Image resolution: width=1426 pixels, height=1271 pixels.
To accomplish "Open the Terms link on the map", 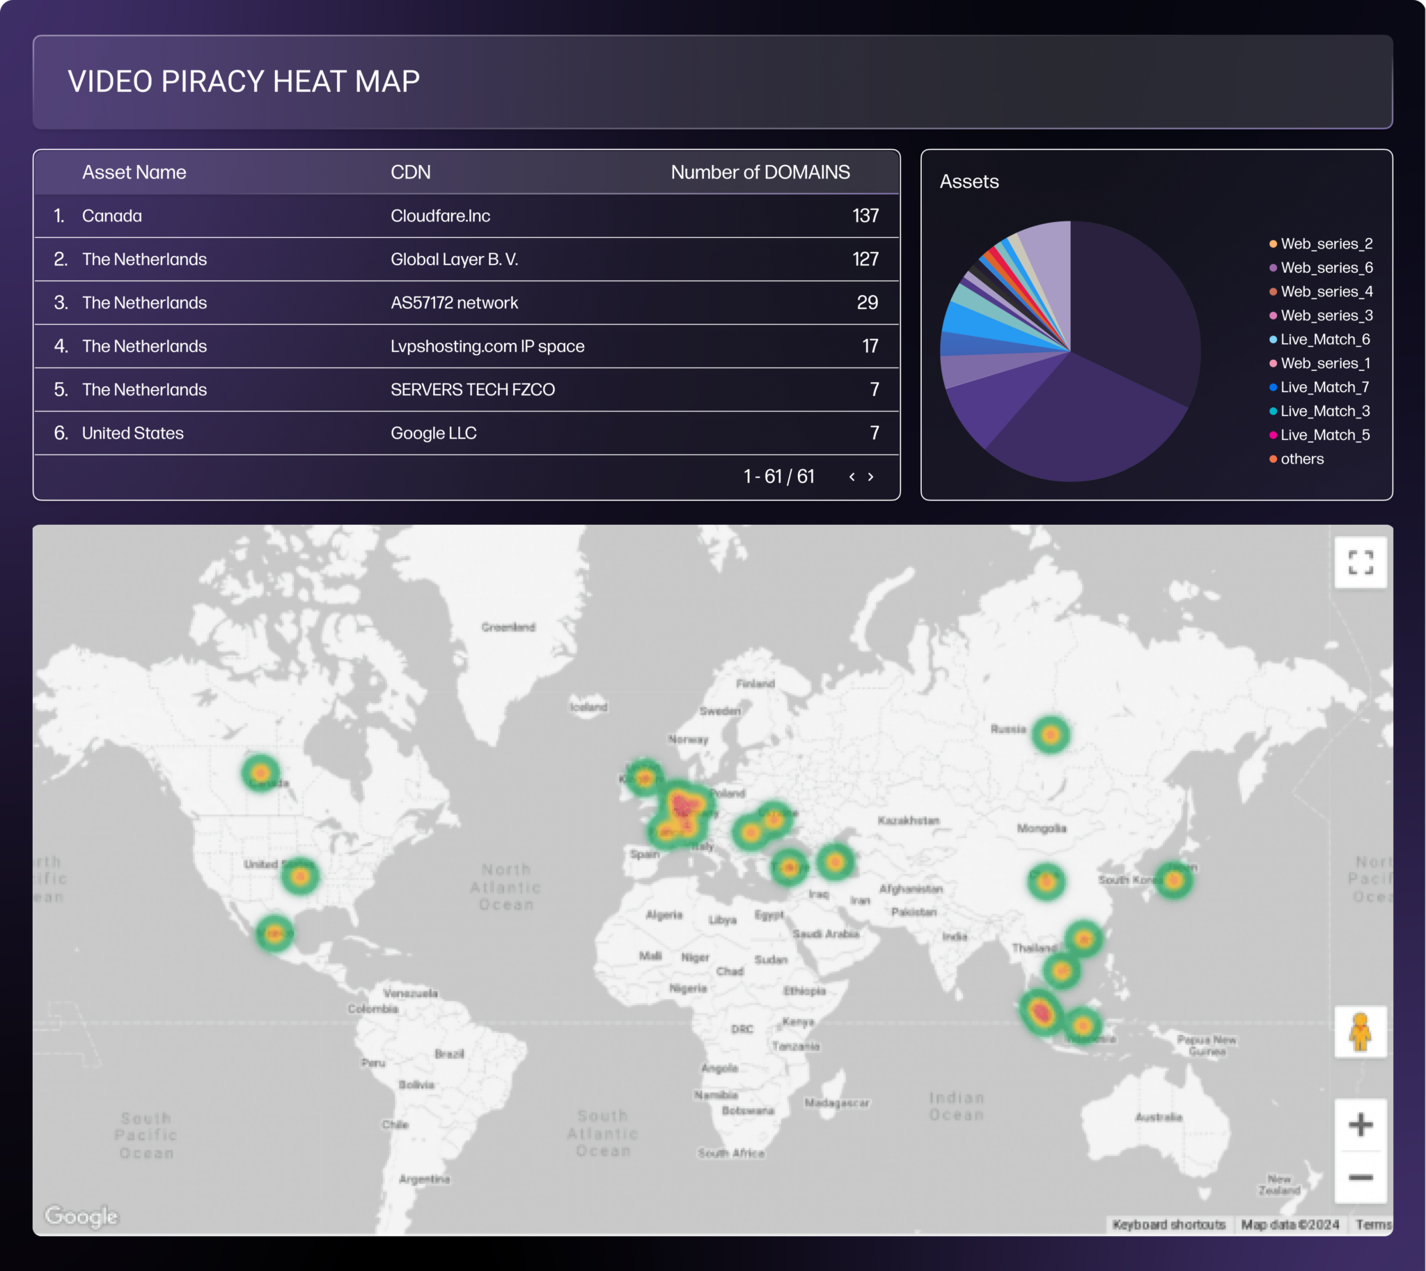I will click(x=1374, y=1224).
